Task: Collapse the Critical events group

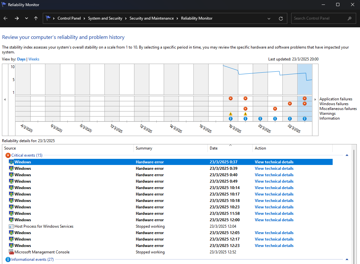Action: point(347,155)
